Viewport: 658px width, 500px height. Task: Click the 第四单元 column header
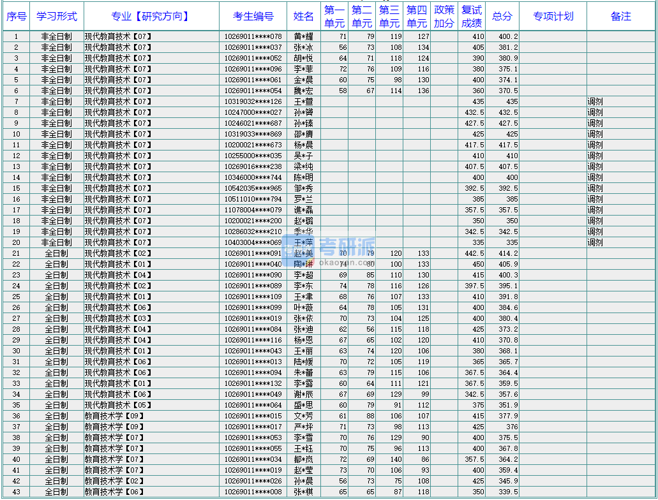click(417, 17)
